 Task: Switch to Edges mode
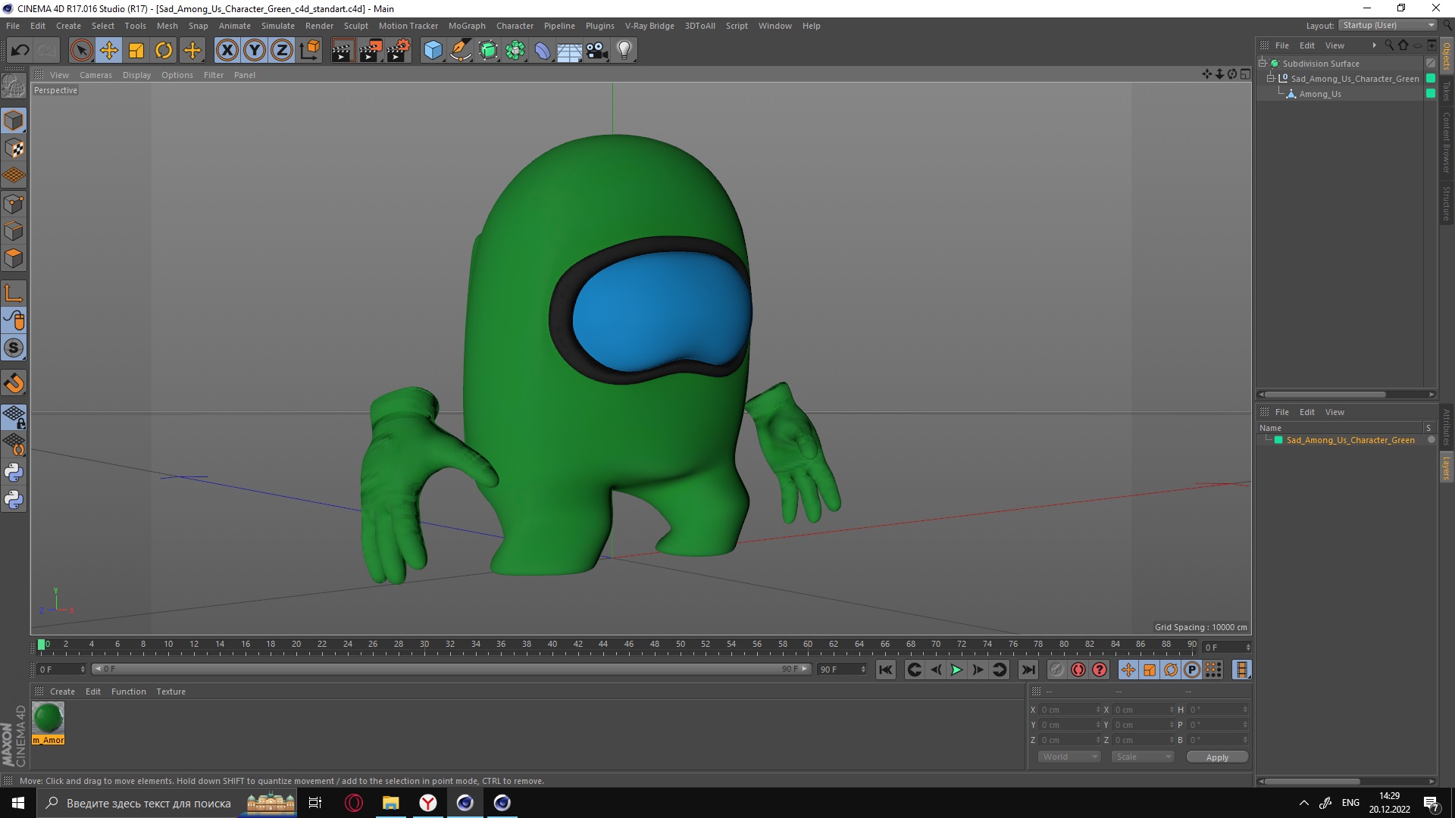click(14, 231)
